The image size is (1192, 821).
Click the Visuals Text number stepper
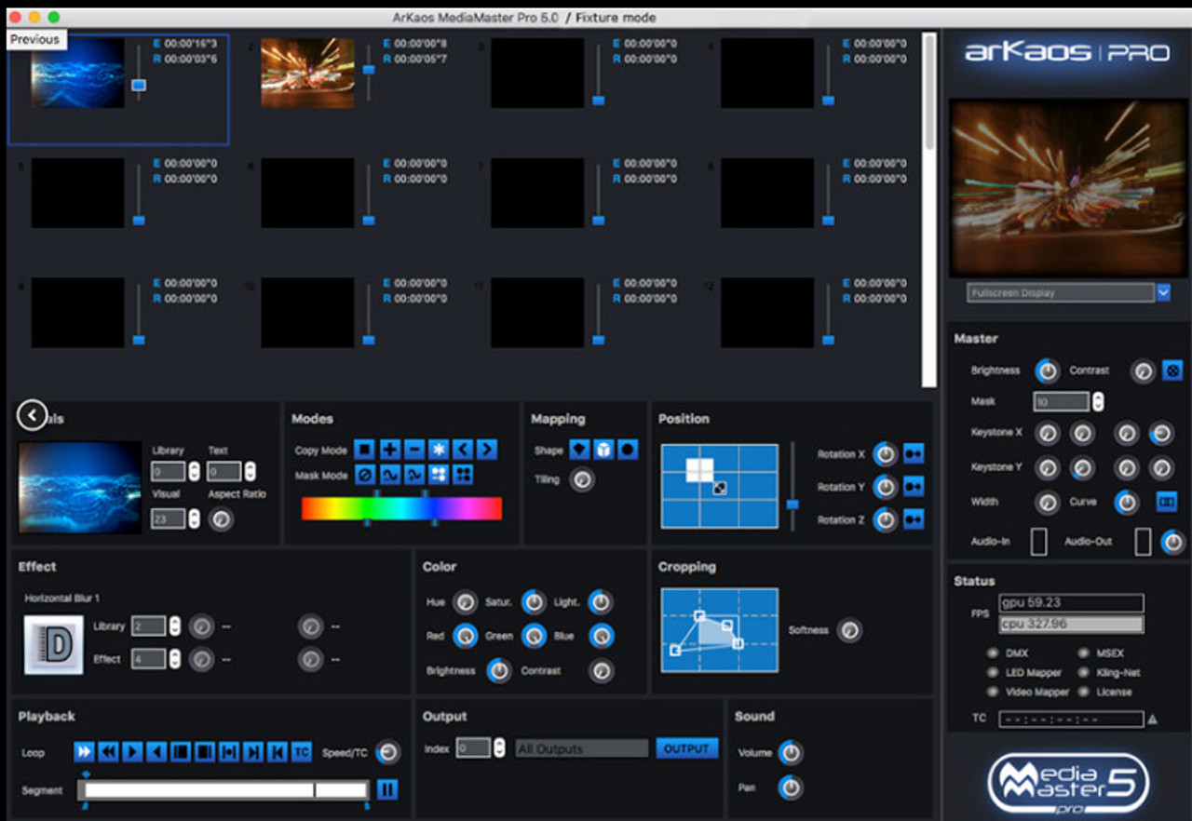250,471
